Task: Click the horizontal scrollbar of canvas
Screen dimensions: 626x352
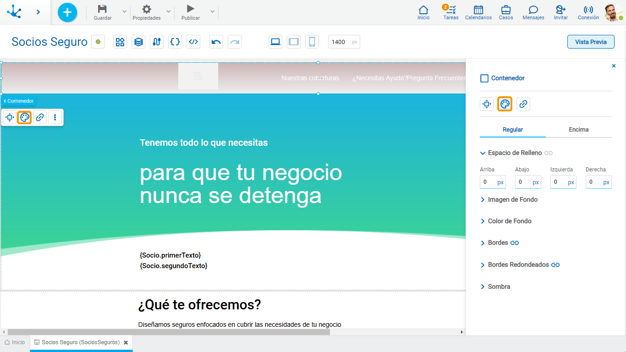Action: [169, 332]
